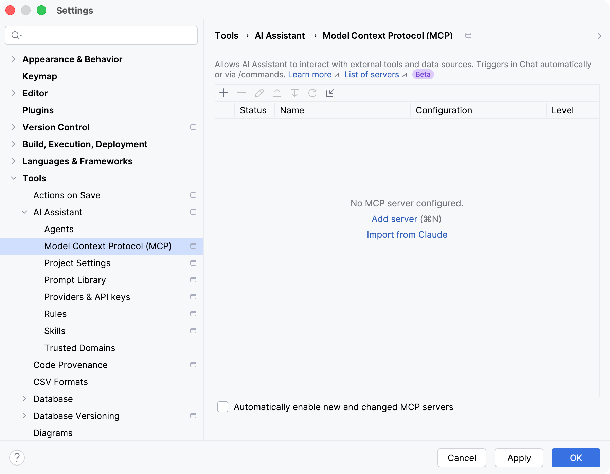Click project icon on Database Versioning row

tap(193, 416)
